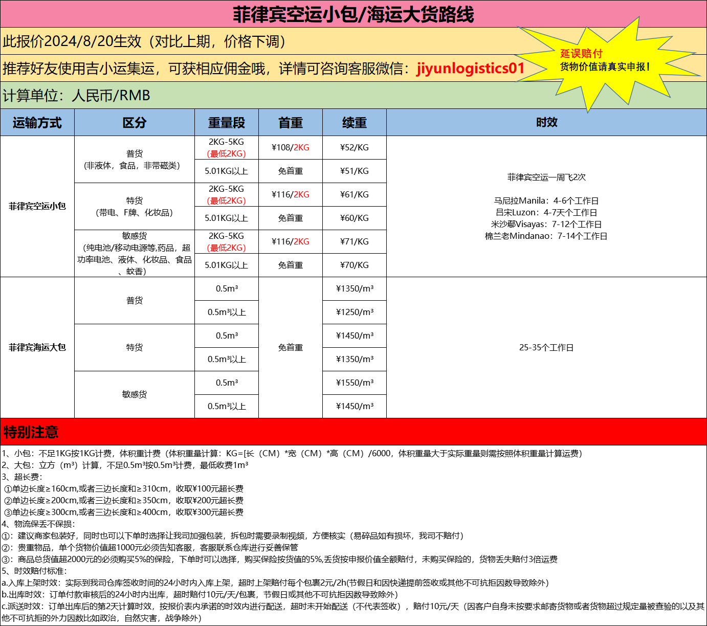Image resolution: width=707 pixels, height=626 pixels.
Task: Click the 首重 column header
Action: (291, 123)
